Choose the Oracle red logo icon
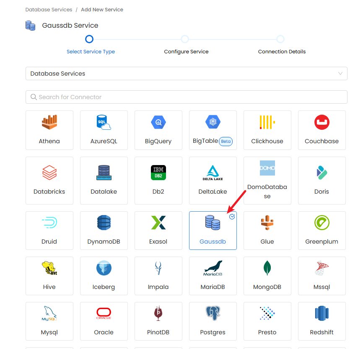This screenshot has height=349, width=358. [x=104, y=313]
